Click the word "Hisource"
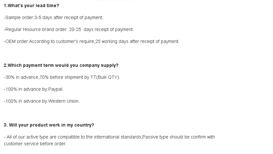Image resolution: width=273 pixels, height=154 pixels. click(x=32, y=29)
